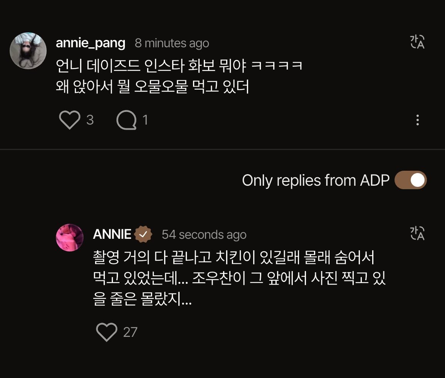
Task: Click the "Only replies from ADP" label
Action: pyautogui.click(x=316, y=180)
